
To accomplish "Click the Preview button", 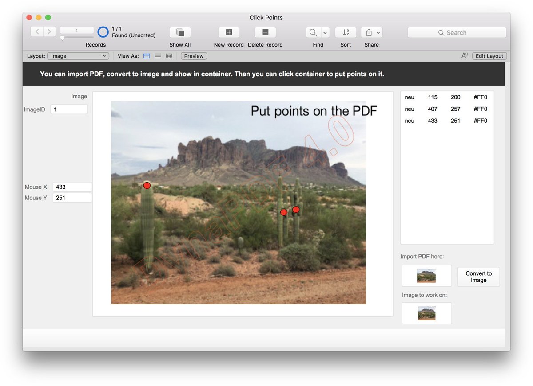I will (194, 56).
